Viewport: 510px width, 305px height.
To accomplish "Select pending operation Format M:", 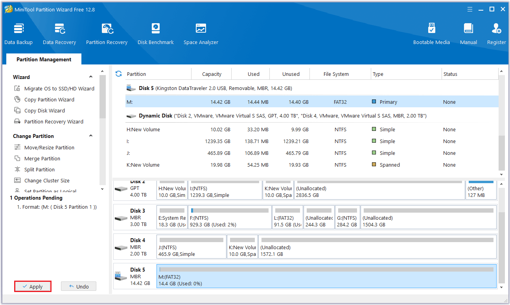I will (57, 207).
